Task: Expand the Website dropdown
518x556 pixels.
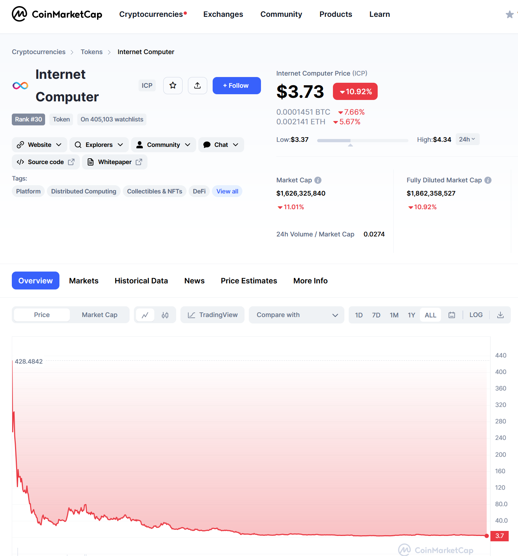Action: [39, 145]
